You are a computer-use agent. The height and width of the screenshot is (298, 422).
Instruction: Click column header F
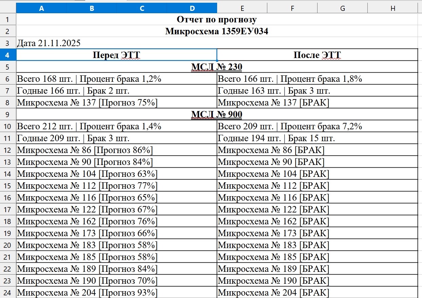click(x=292, y=8)
